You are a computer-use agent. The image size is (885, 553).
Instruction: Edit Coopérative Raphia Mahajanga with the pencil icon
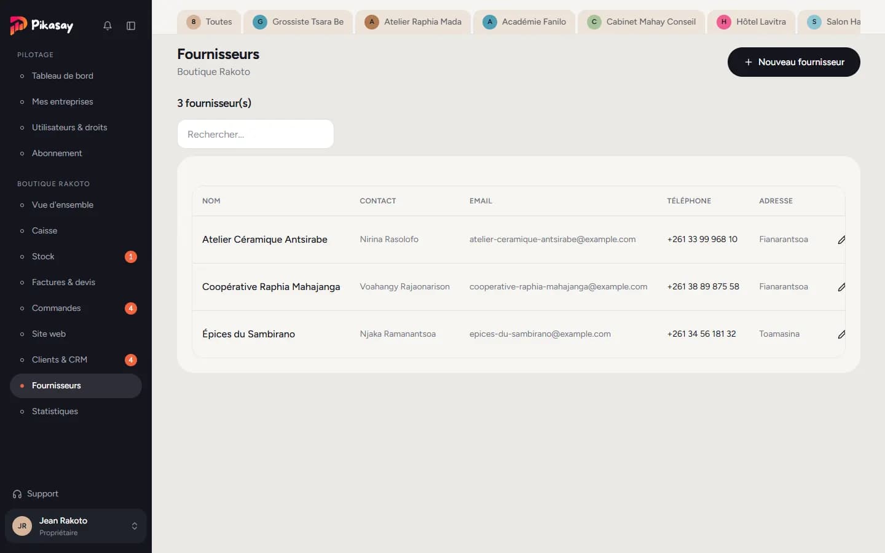coord(841,287)
